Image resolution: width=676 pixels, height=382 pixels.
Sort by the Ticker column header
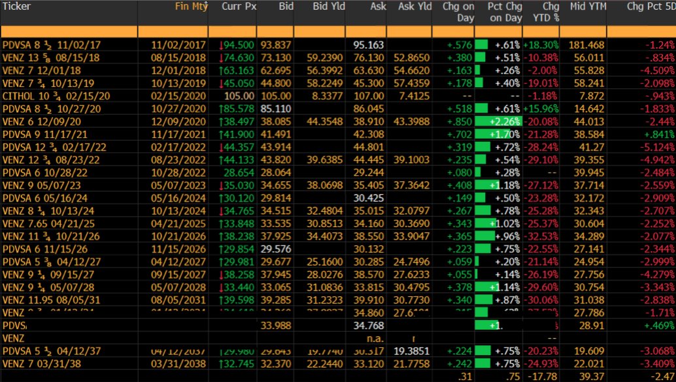click(16, 7)
